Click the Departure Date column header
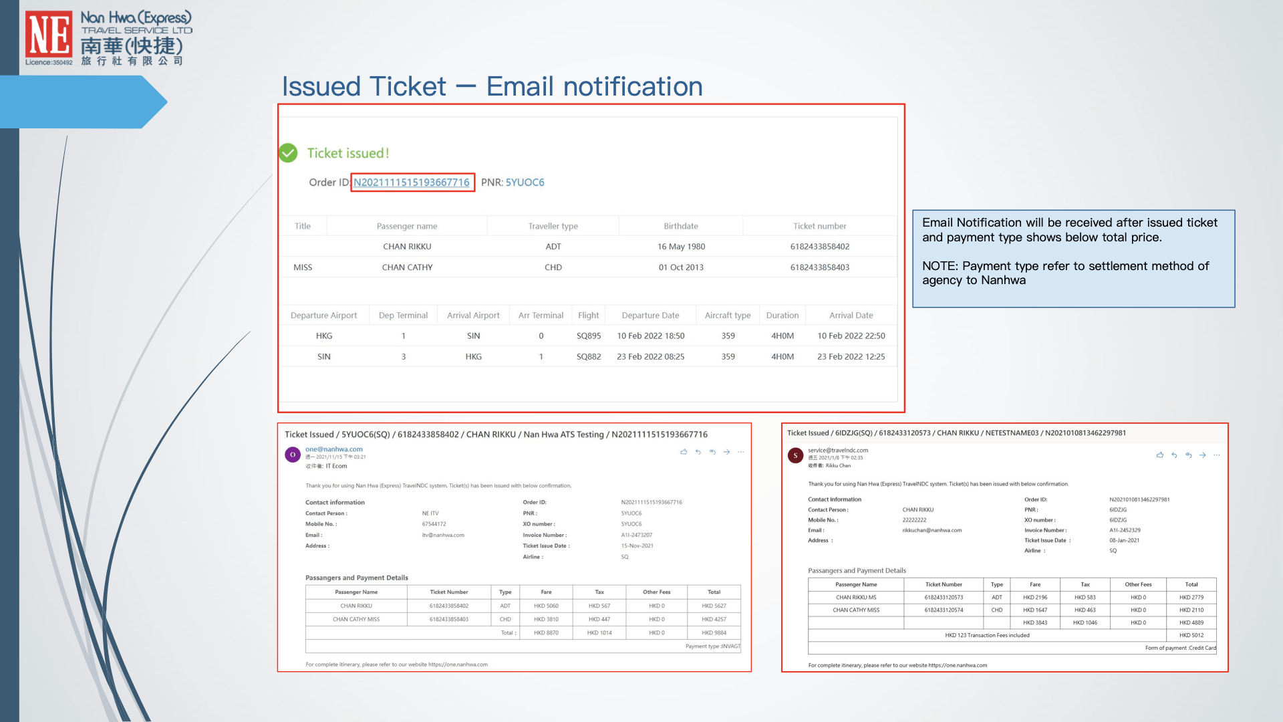1283x722 pixels. point(650,316)
